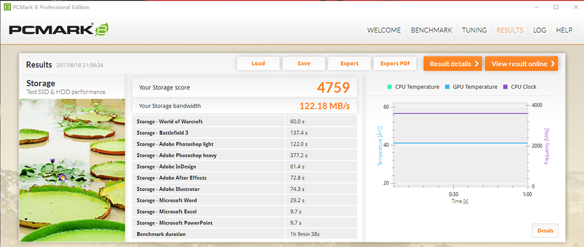This screenshot has height=247, width=584.
Task: Select Storage - Microsoft Word row
Action: (x=245, y=200)
